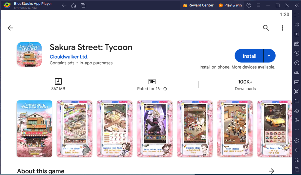Close the BlueStacks App Player window
Image resolution: width=301 pixels, height=175 pixels.
coord(287,5)
